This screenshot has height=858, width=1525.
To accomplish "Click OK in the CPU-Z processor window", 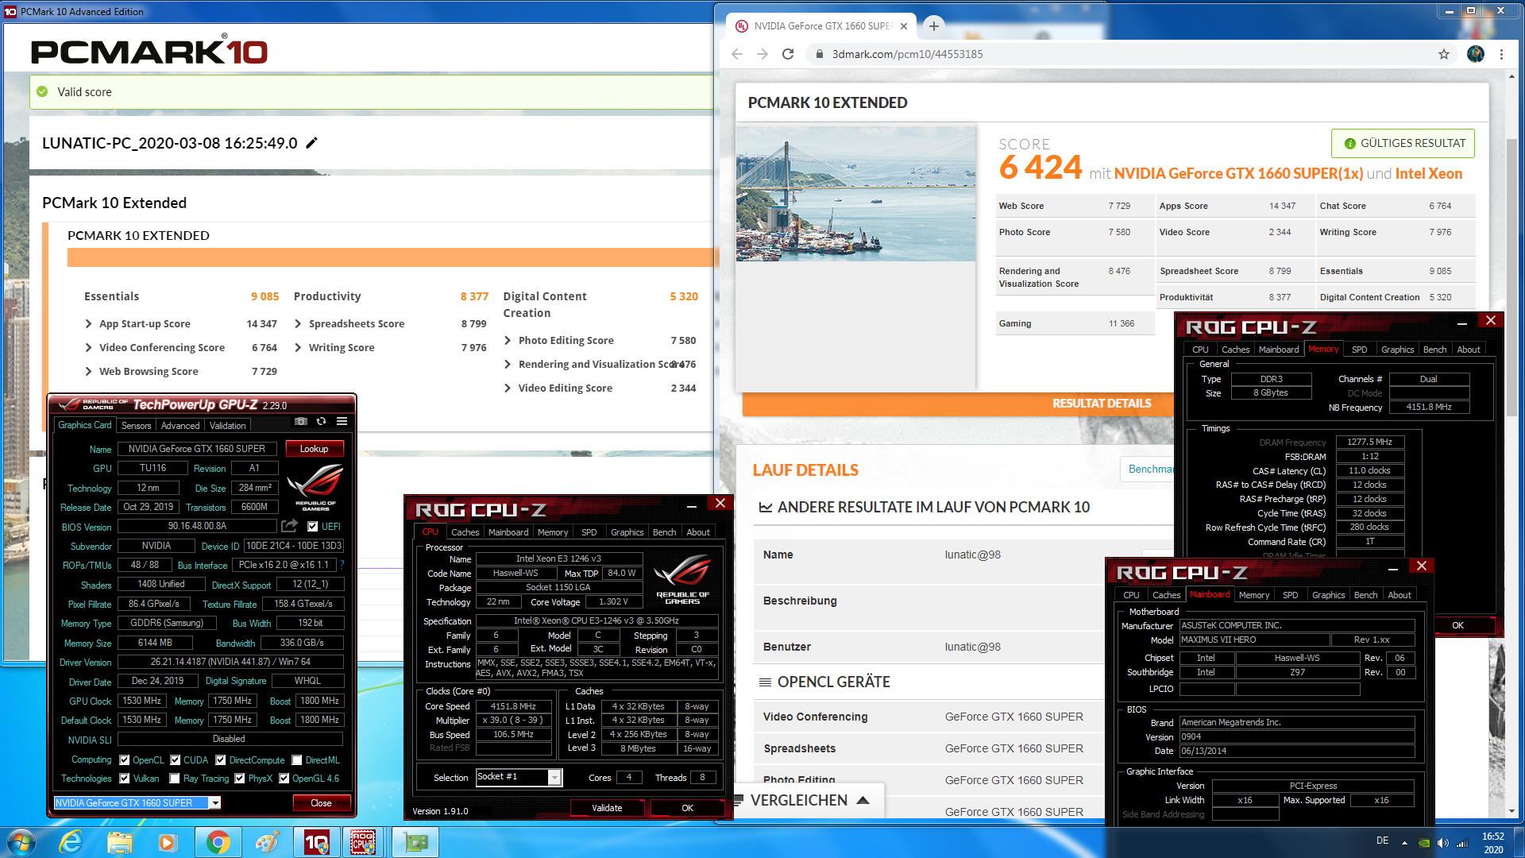I will pyautogui.click(x=687, y=808).
